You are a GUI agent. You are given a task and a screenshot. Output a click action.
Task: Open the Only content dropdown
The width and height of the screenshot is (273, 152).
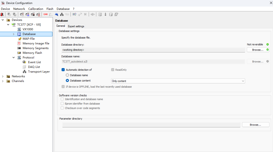pyautogui.click(x=178, y=81)
